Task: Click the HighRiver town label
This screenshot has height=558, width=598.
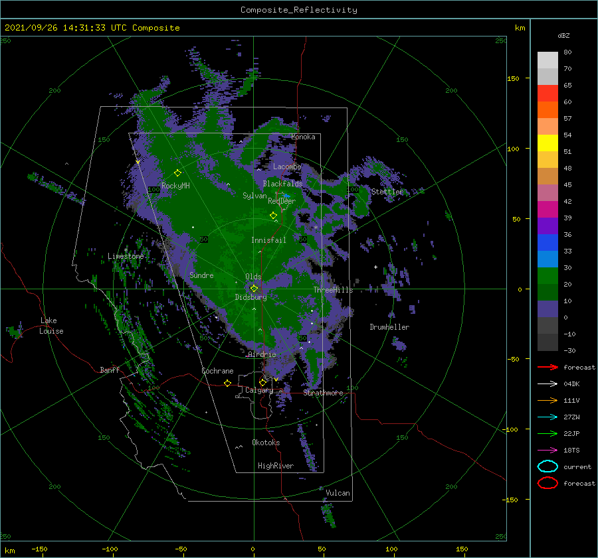Action: 276,466
